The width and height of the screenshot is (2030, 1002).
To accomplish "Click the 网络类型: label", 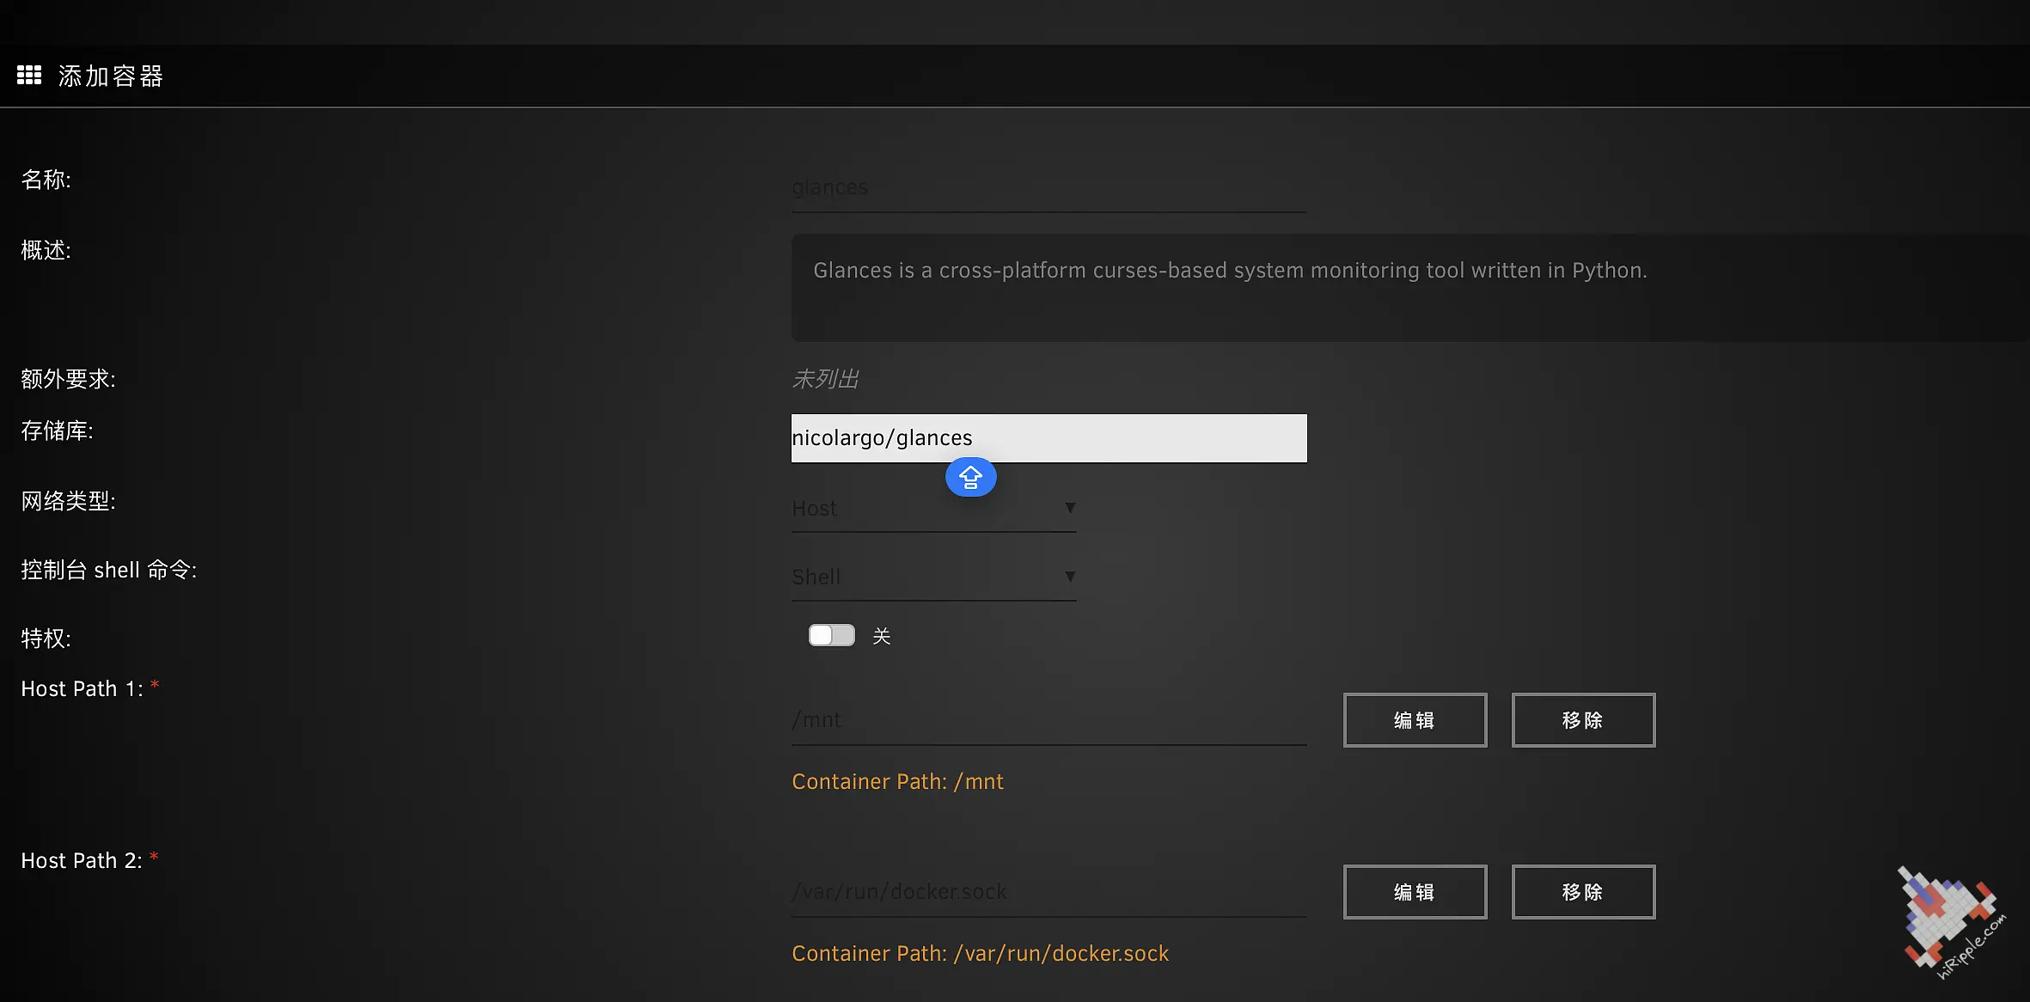I will click(68, 501).
